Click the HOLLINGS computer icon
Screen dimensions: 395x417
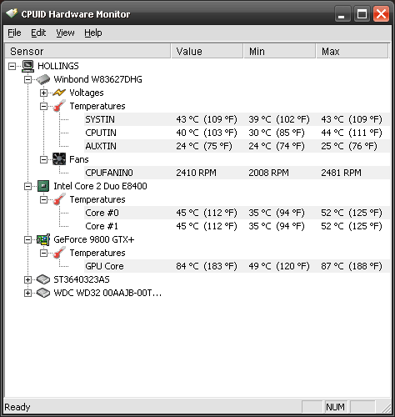27,66
